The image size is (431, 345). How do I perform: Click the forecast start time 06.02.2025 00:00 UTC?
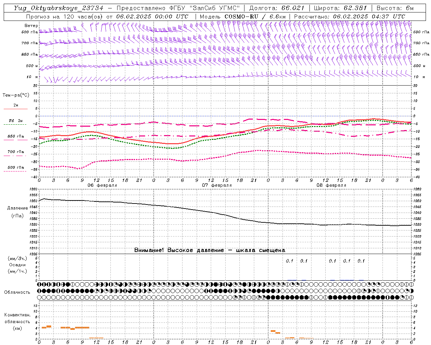tap(152, 17)
